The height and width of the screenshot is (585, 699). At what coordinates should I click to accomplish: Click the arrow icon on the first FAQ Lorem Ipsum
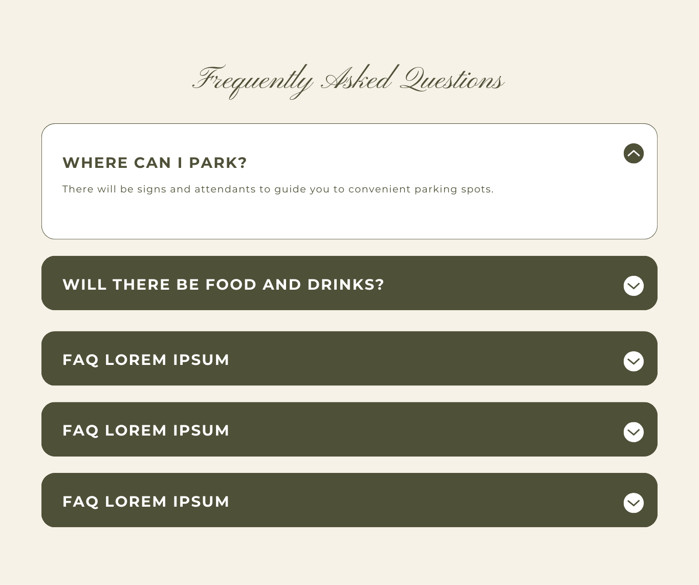[x=634, y=361]
